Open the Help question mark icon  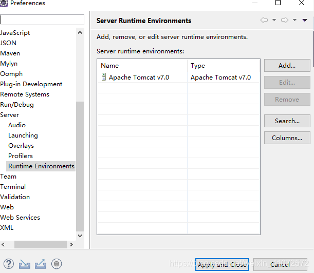[x=8, y=264]
